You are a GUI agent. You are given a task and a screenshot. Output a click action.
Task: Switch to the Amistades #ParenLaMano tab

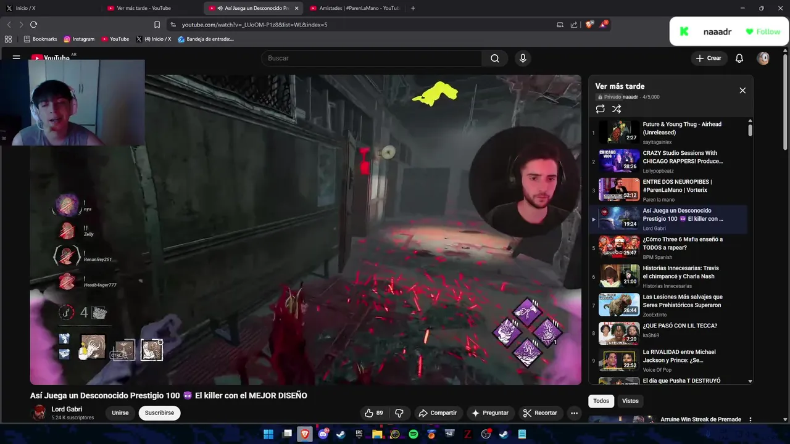tap(355, 8)
